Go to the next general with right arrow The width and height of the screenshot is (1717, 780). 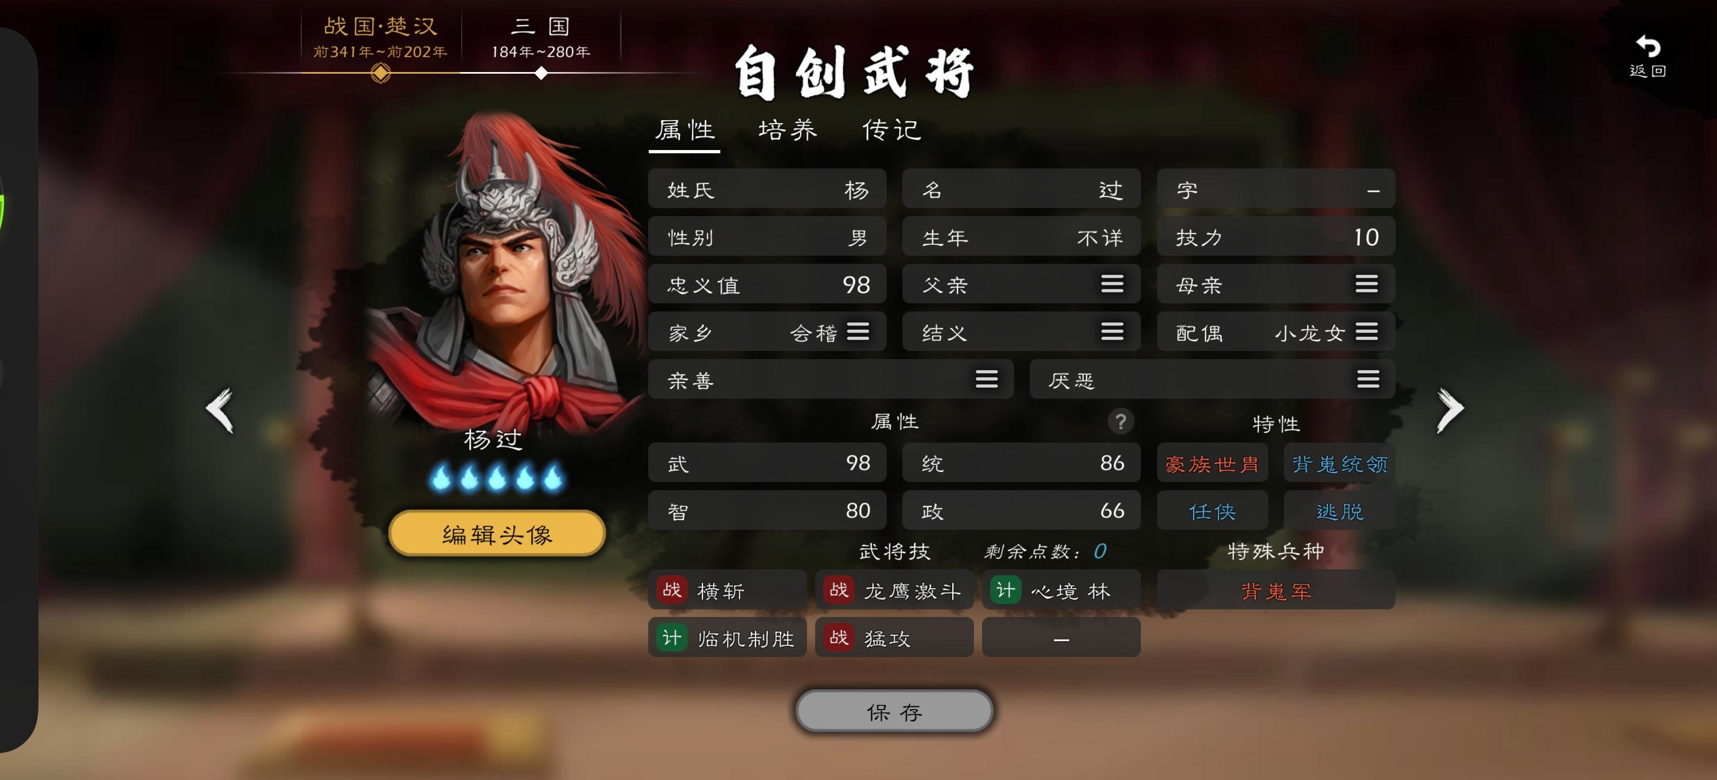pyautogui.click(x=1450, y=409)
